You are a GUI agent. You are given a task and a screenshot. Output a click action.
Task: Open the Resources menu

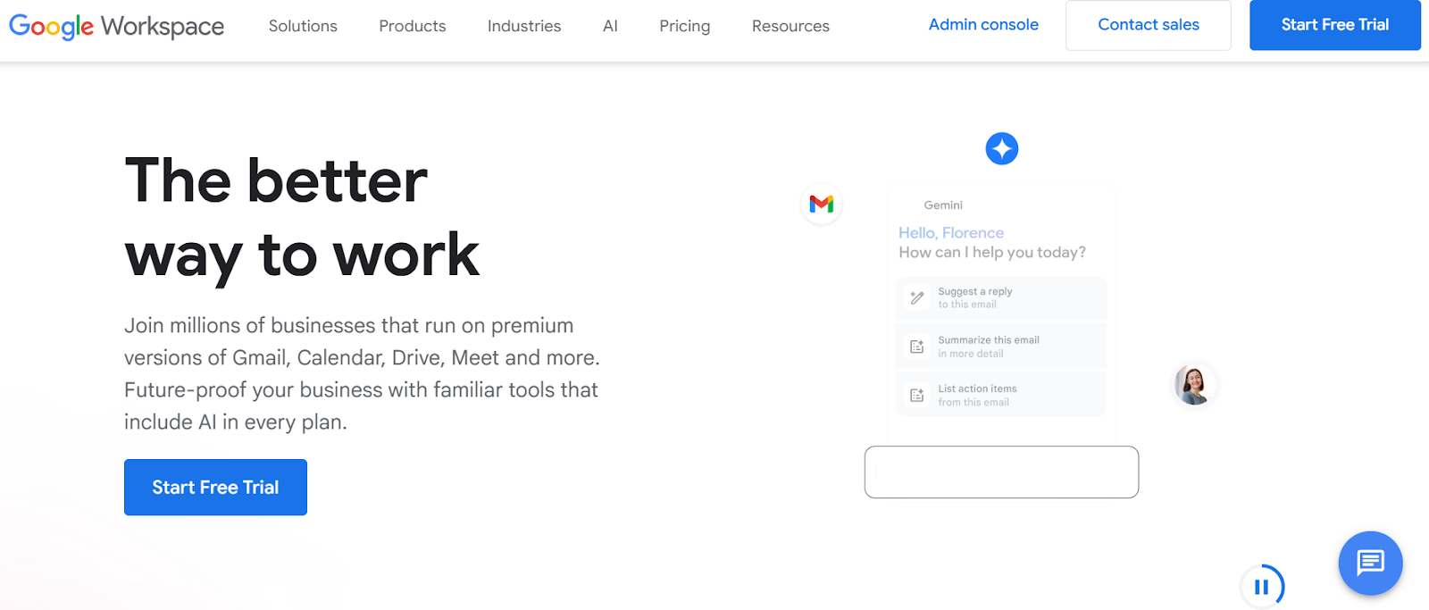pyautogui.click(x=790, y=26)
